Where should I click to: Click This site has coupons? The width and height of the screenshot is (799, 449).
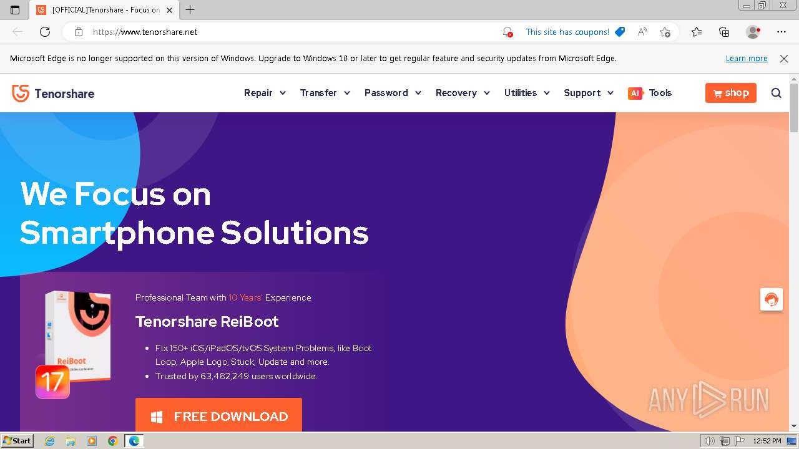(x=575, y=32)
